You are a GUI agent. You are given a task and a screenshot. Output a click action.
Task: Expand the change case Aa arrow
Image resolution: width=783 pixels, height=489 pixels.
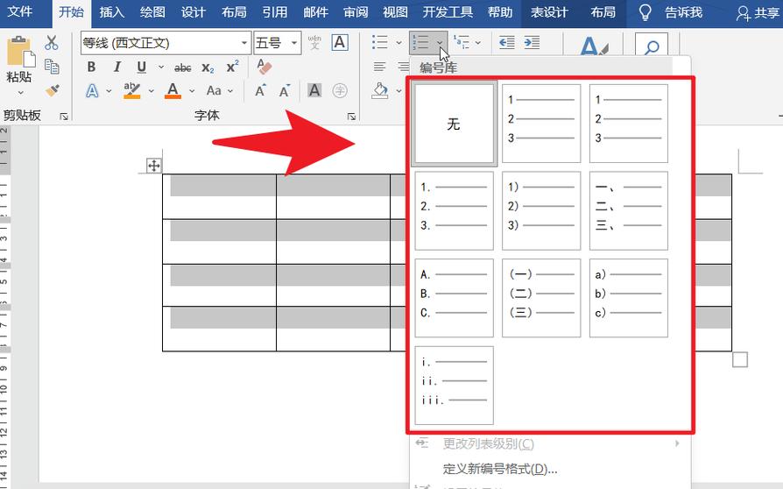[230, 91]
